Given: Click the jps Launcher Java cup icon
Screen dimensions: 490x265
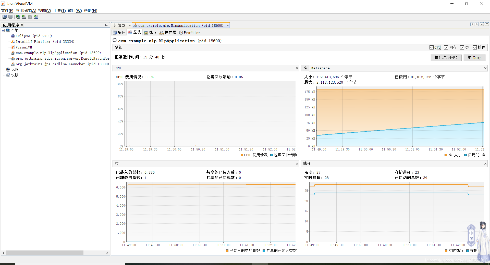Looking at the screenshot, I should point(13,64).
